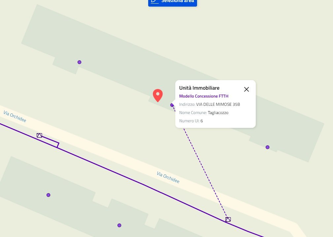Image resolution: width=333 pixels, height=237 pixels.
Task: Click the Numero UI value in popup
Action: point(202,121)
